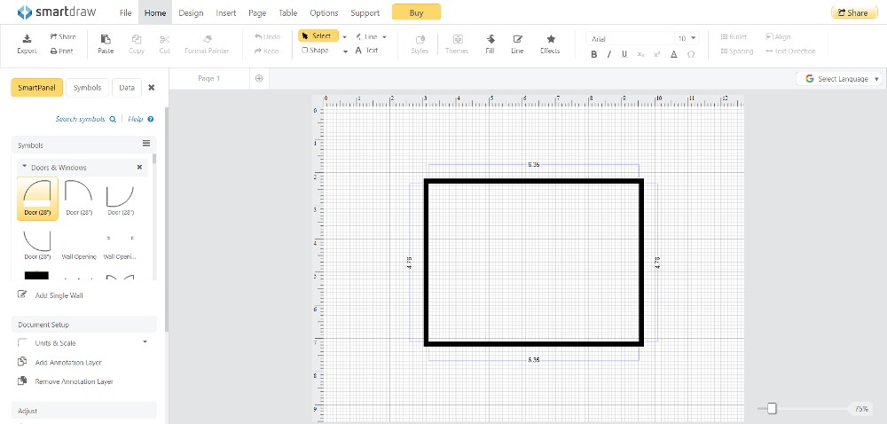Open the Table menu tab
The width and height of the screenshot is (887, 424).
[288, 12]
